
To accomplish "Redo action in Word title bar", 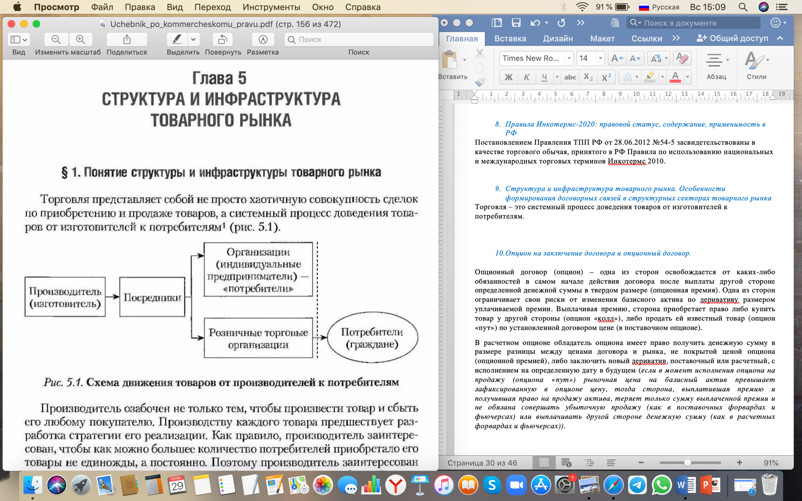I will [x=561, y=23].
